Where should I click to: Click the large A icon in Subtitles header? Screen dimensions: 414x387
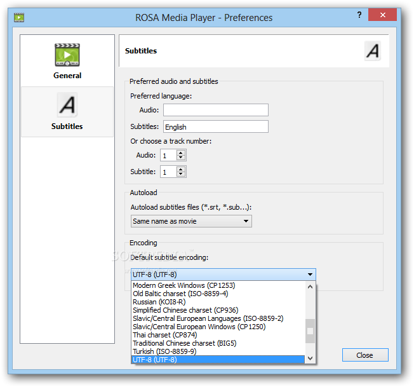click(x=373, y=51)
